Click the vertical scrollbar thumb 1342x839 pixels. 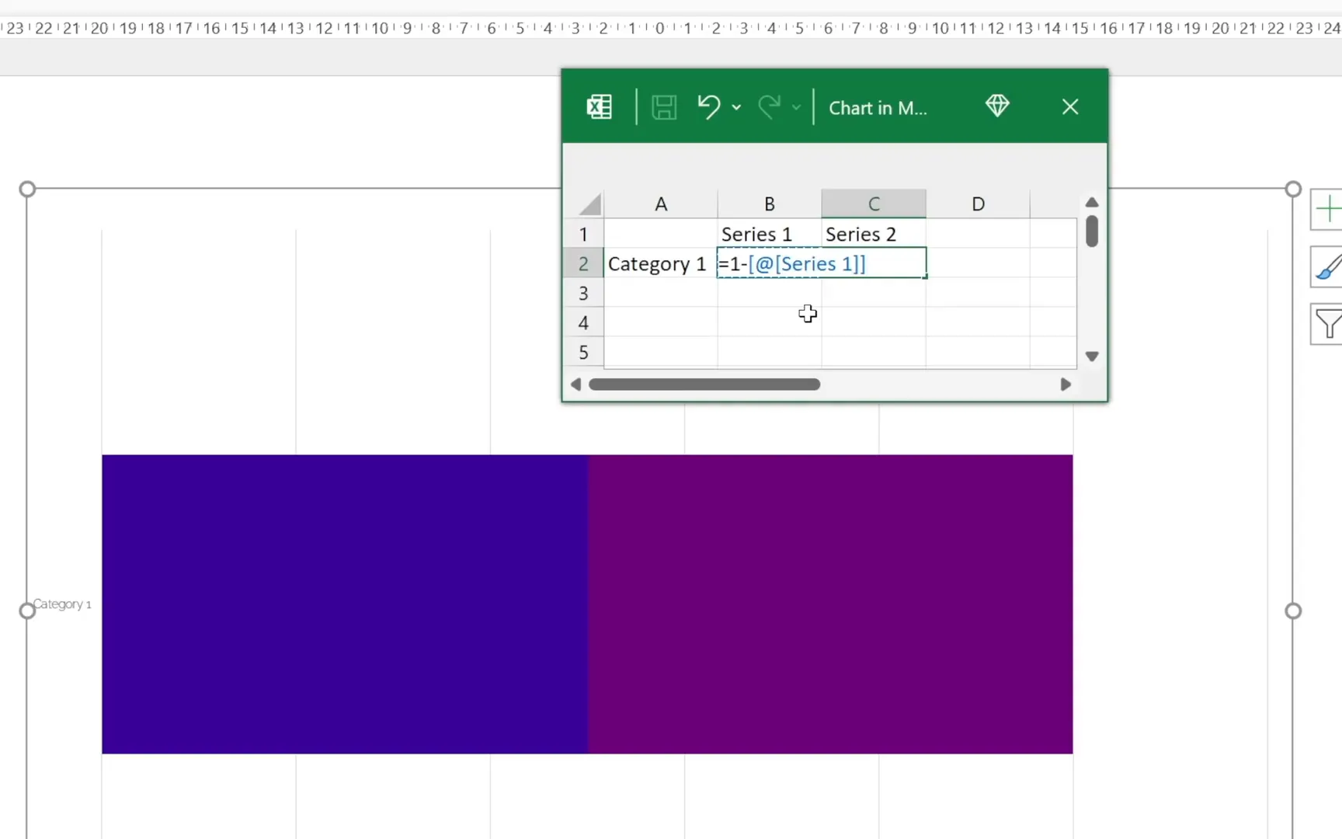coord(1092,232)
